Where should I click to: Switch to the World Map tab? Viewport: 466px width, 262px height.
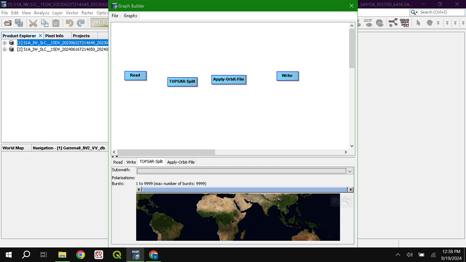click(14, 148)
